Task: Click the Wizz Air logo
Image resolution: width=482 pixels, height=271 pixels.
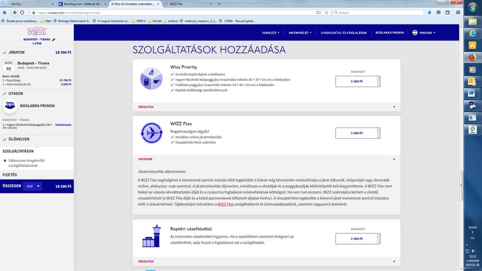Action: pyautogui.click(x=37, y=32)
